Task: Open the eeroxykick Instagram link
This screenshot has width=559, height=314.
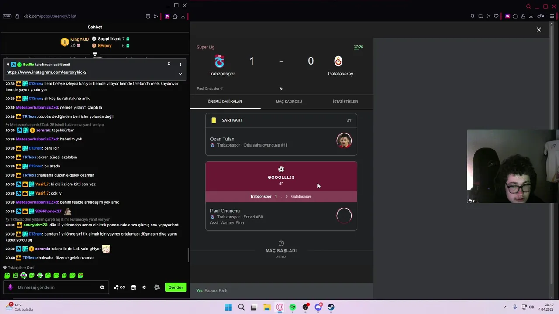Action: [46, 72]
